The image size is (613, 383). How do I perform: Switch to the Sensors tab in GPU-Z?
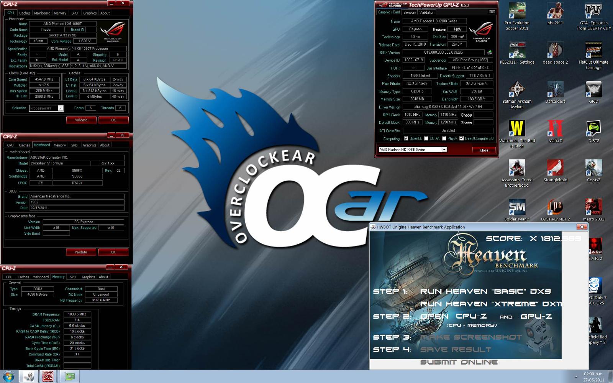tap(410, 12)
